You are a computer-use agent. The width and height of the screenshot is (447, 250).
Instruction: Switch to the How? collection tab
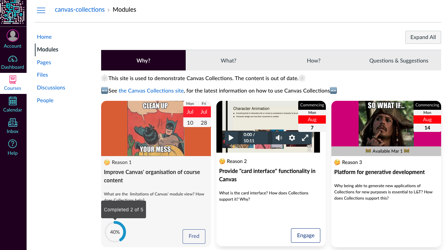point(313,60)
